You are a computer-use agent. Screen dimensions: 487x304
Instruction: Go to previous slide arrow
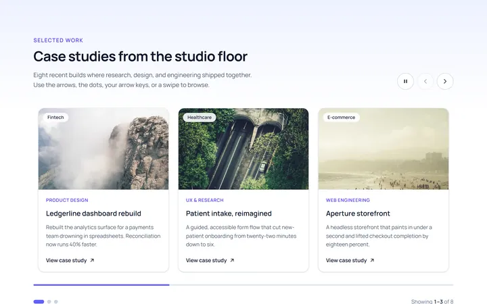pyautogui.click(x=425, y=81)
